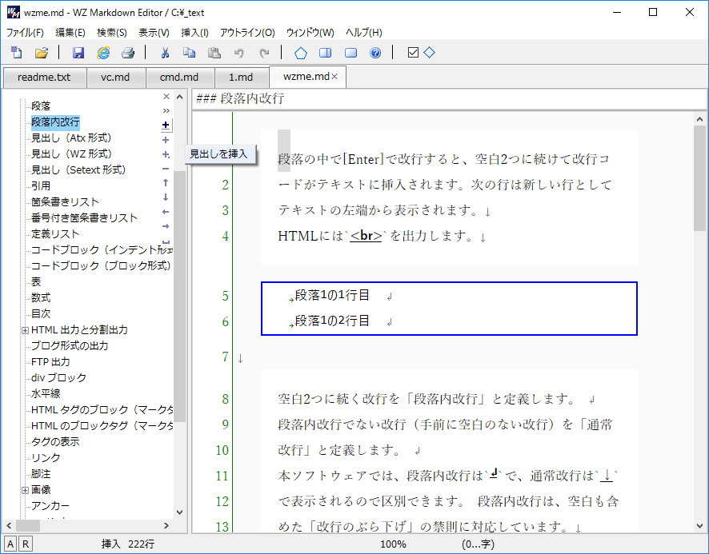Click the outline horizontal scroll left arrow
The height and width of the screenshot is (554, 709).
(9, 525)
